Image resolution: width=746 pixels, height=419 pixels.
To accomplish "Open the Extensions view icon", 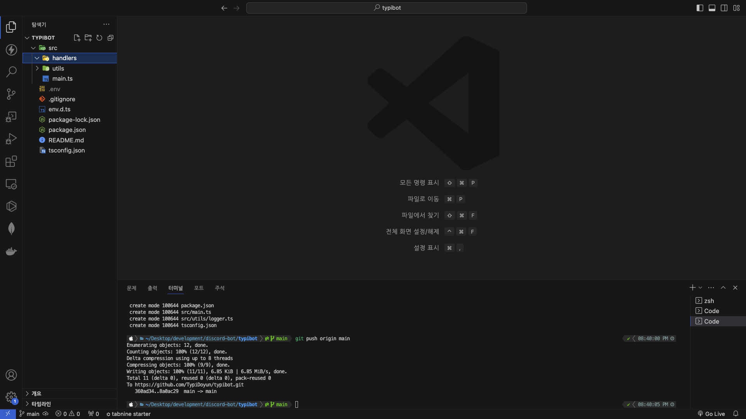I will point(11,161).
